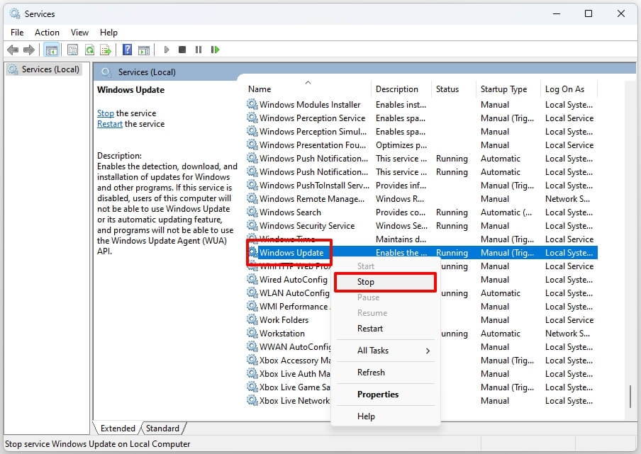Select the Xbox Live Game Sa row name
This screenshot has width=641, height=454.
tap(295, 387)
